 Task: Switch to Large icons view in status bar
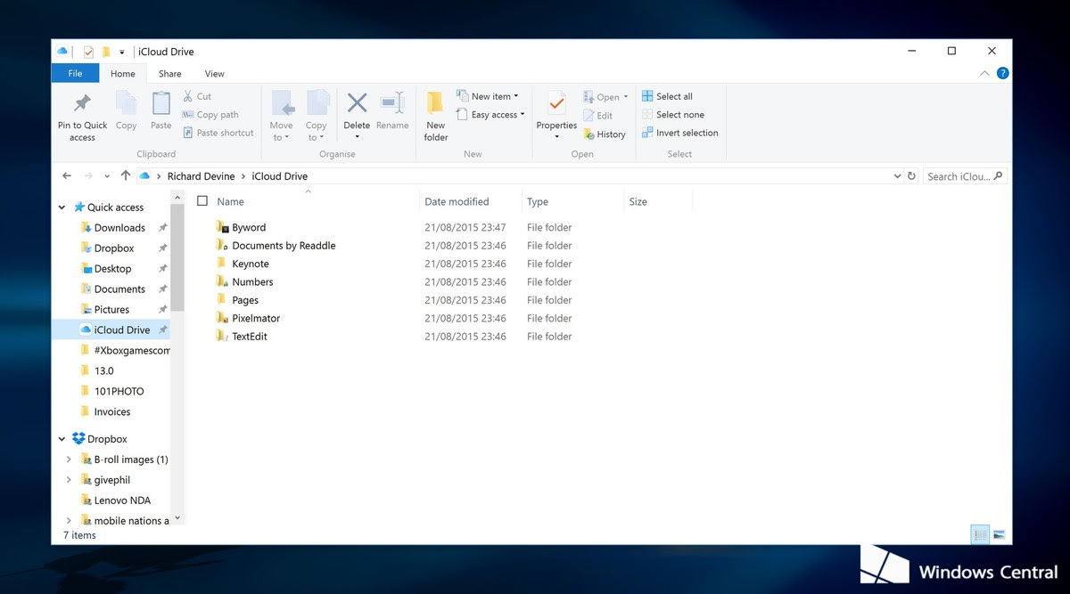click(999, 534)
